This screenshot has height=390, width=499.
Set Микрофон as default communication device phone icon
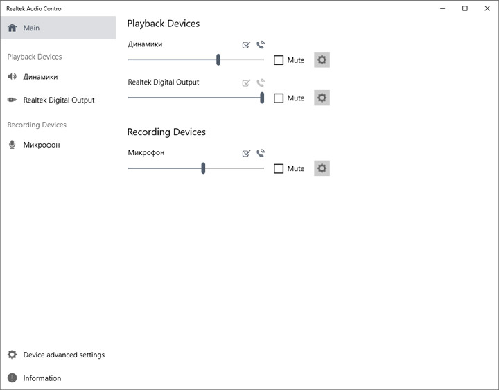(261, 153)
